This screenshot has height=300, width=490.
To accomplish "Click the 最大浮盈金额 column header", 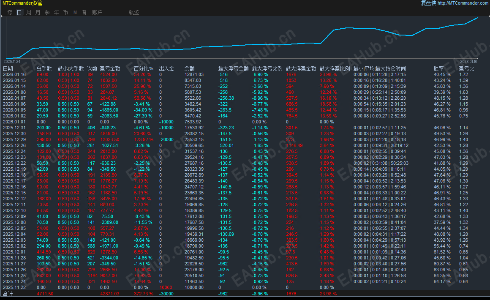I will 301,68.
